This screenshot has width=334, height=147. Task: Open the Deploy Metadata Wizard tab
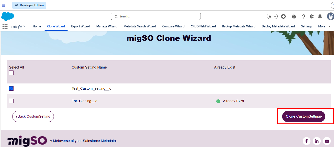tap(278, 26)
